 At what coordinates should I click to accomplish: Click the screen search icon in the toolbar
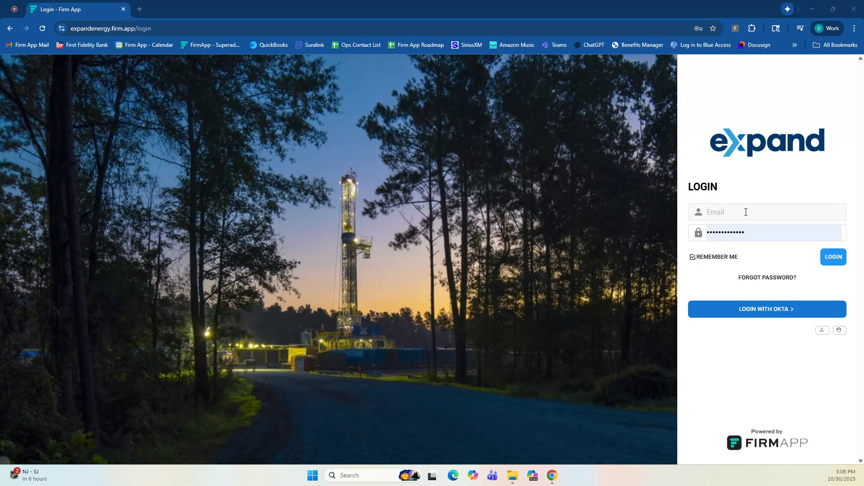776,28
